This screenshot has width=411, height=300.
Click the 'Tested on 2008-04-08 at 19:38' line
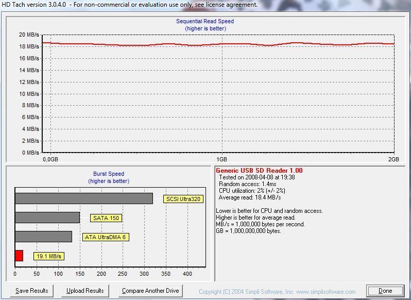coord(257,177)
